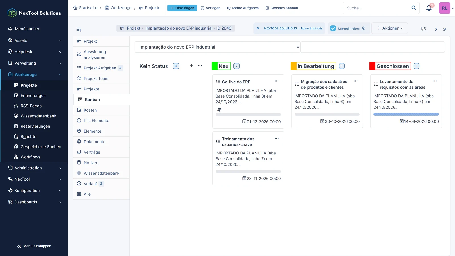Click empty filter field beside project dropdown

pyautogui.click(x=373, y=47)
